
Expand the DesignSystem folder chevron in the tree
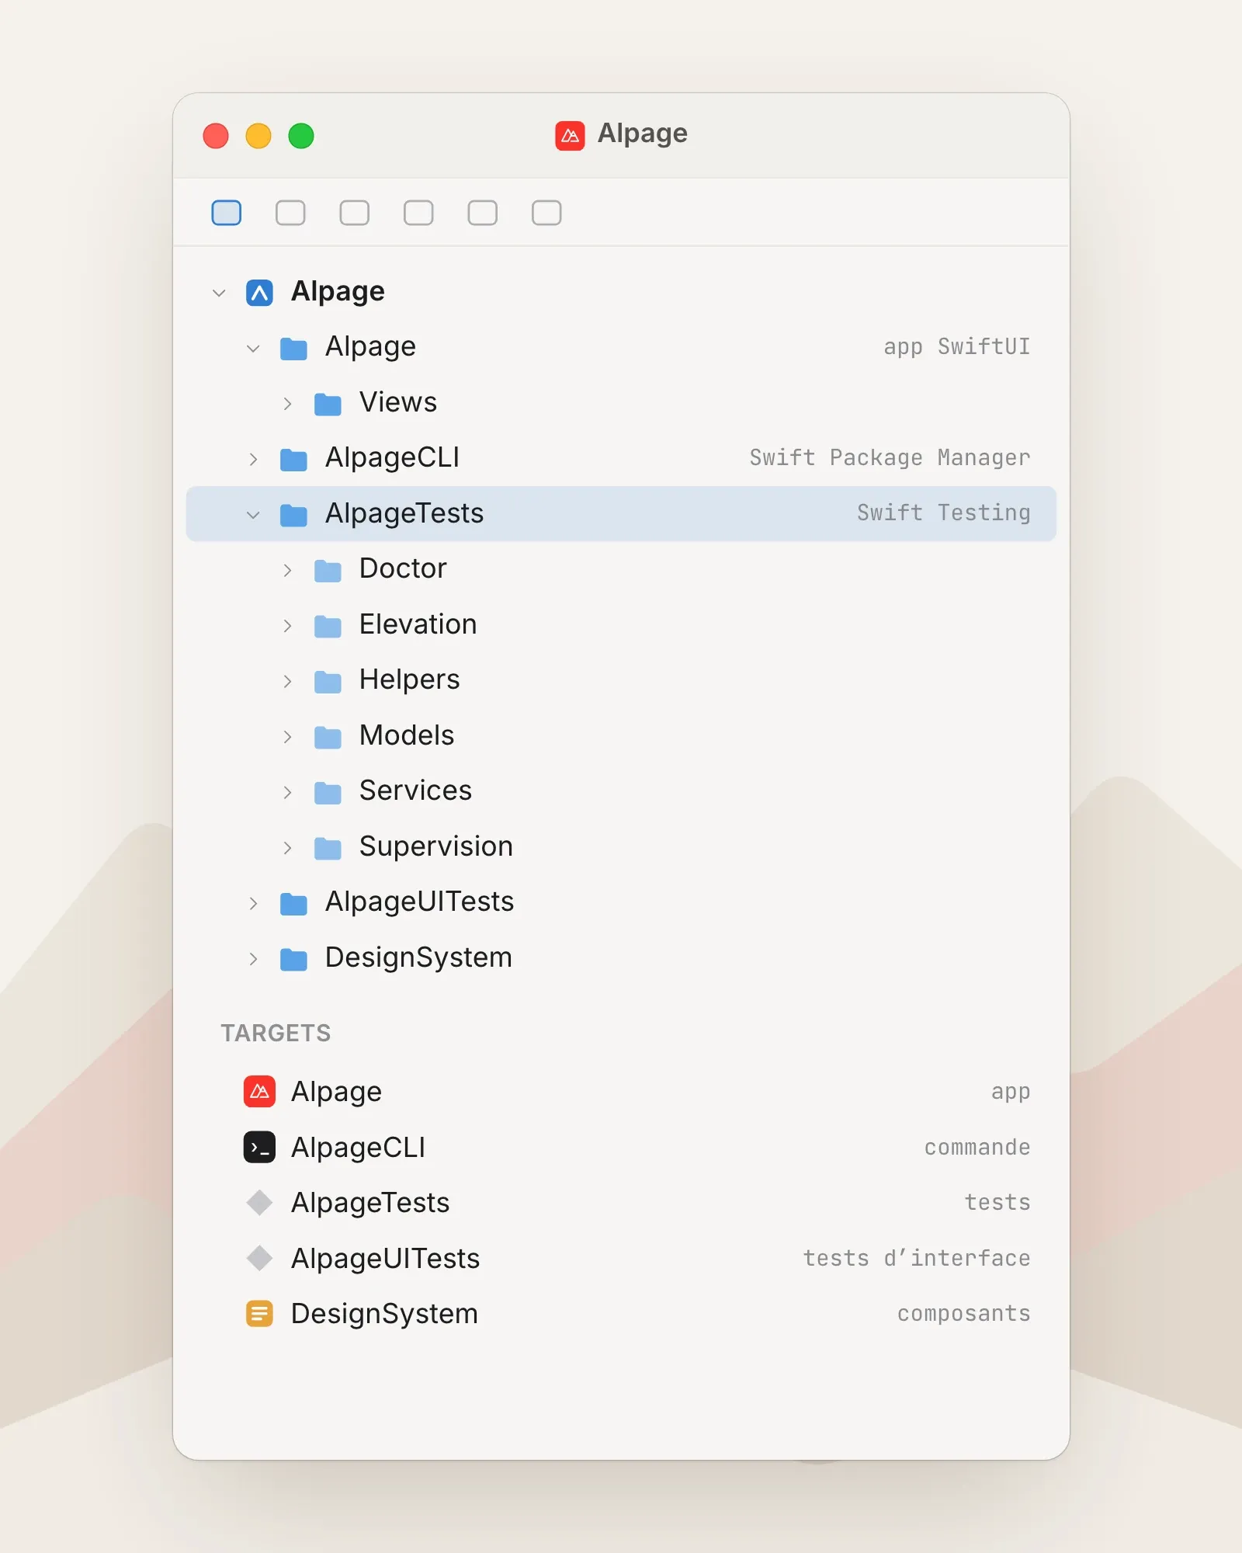pos(253,959)
